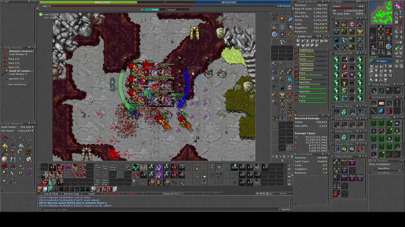
Task: Select the first Nightmare in the Battle List
Action: pos(311,50)
